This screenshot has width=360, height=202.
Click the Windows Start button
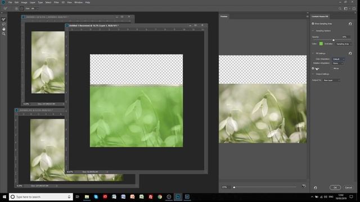(x=4, y=197)
